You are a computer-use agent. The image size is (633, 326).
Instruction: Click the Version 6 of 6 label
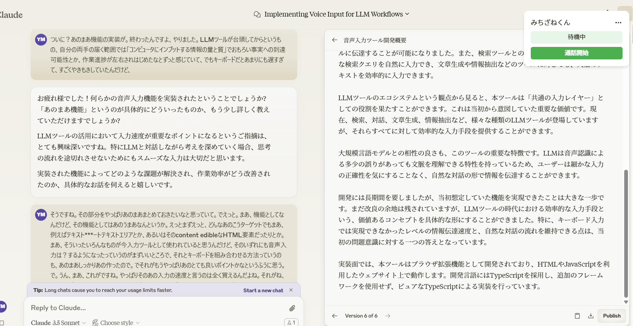click(x=361, y=316)
